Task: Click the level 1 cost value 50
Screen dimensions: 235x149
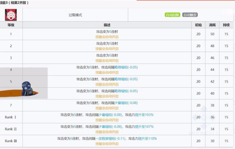Action: (x=212, y=34)
